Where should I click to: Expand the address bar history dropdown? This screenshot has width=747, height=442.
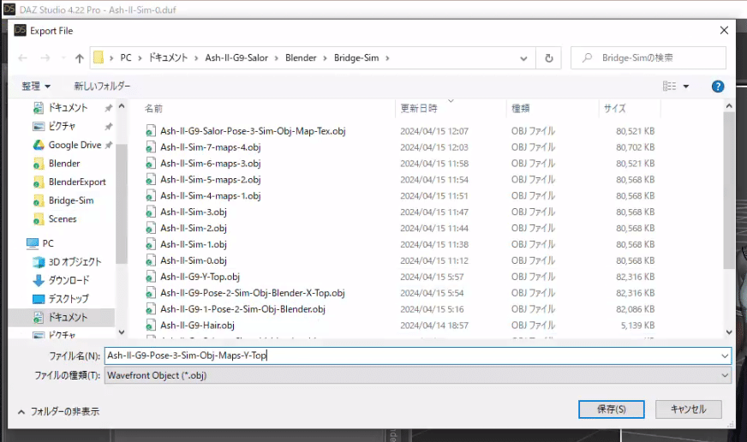point(523,58)
